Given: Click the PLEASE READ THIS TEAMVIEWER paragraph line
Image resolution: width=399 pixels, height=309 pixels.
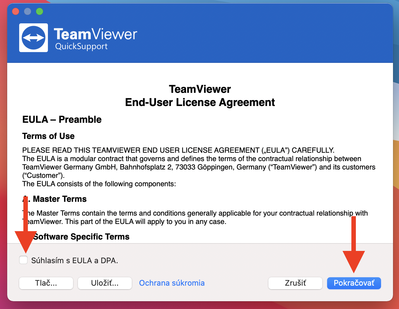Looking at the screenshot, I should click(x=178, y=150).
